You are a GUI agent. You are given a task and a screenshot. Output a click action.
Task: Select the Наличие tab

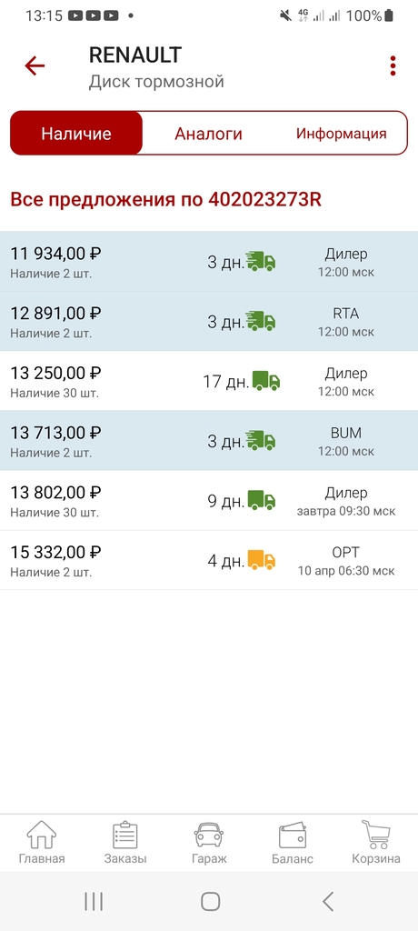coord(76,133)
